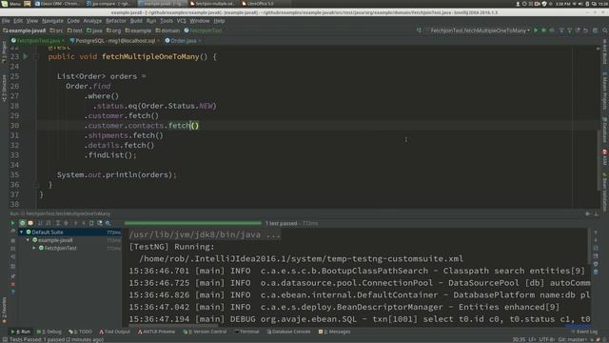The height and width of the screenshot is (343, 609).
Task: Export test results icon in Run panel
Action: pyautogui.click(x=91, y=223)
